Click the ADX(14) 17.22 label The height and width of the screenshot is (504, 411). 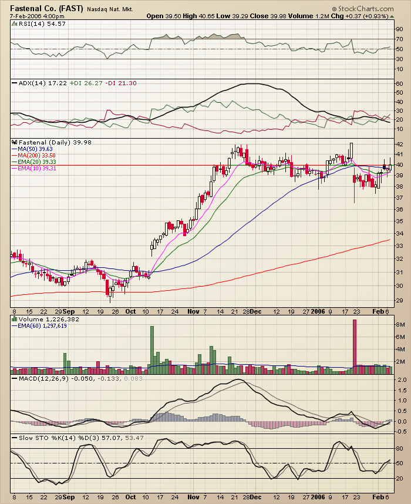pyautogui.click(x=43, y=83)
